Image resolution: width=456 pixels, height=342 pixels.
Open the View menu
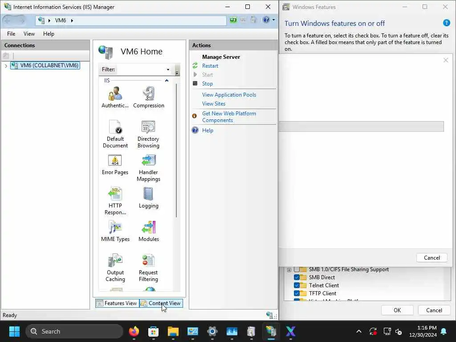[29, 34]
